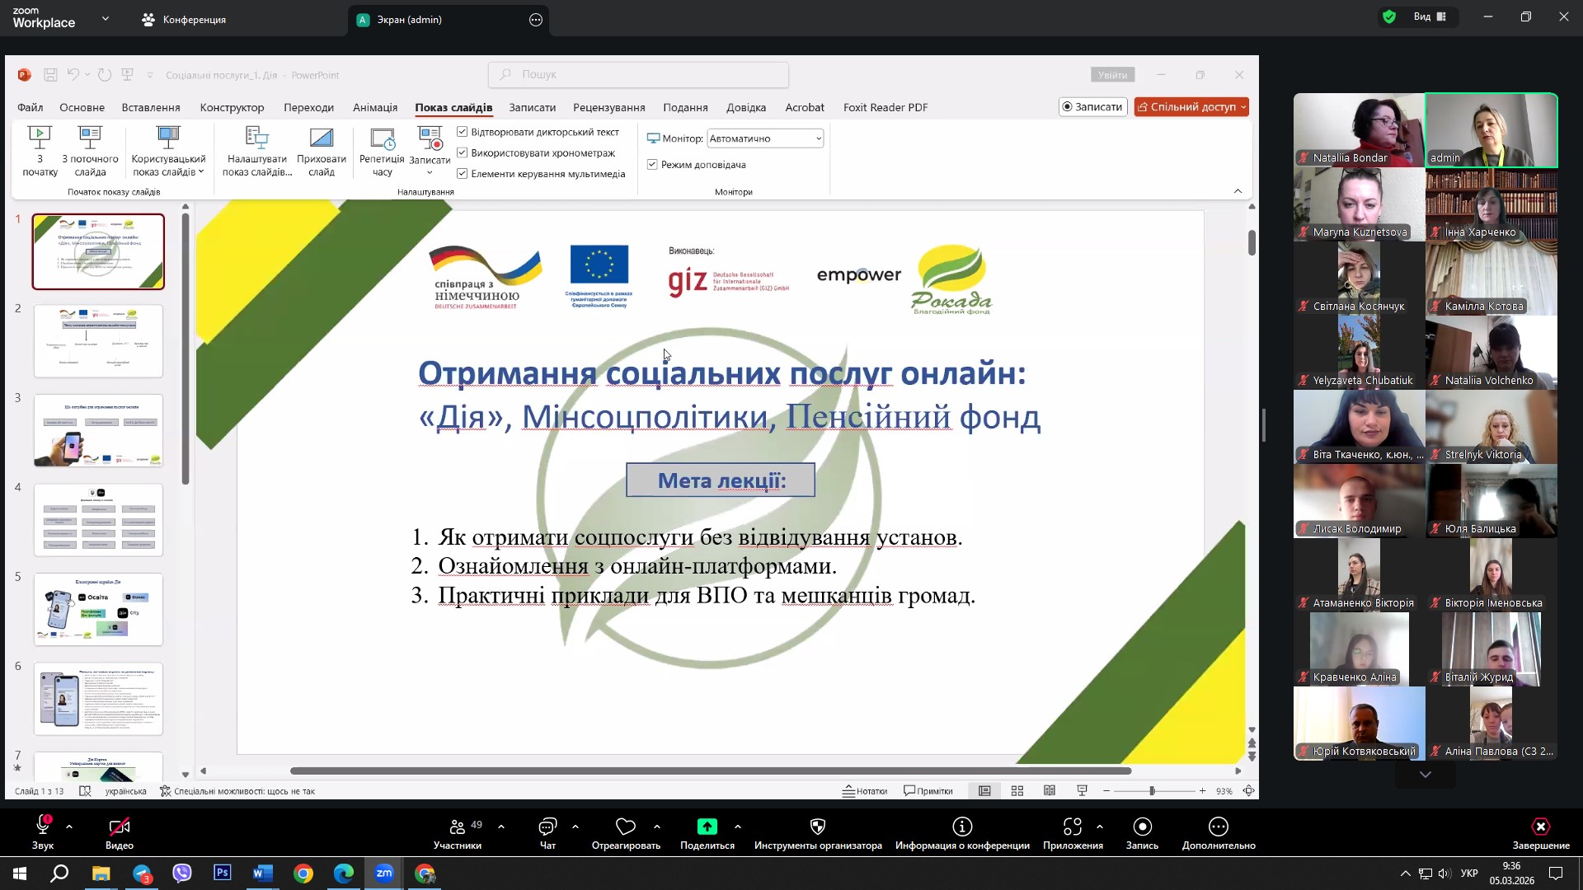Screen dimensions: 1583x890
Task: Disable presenter view checkbox
Action: click(x=652, y=165)
